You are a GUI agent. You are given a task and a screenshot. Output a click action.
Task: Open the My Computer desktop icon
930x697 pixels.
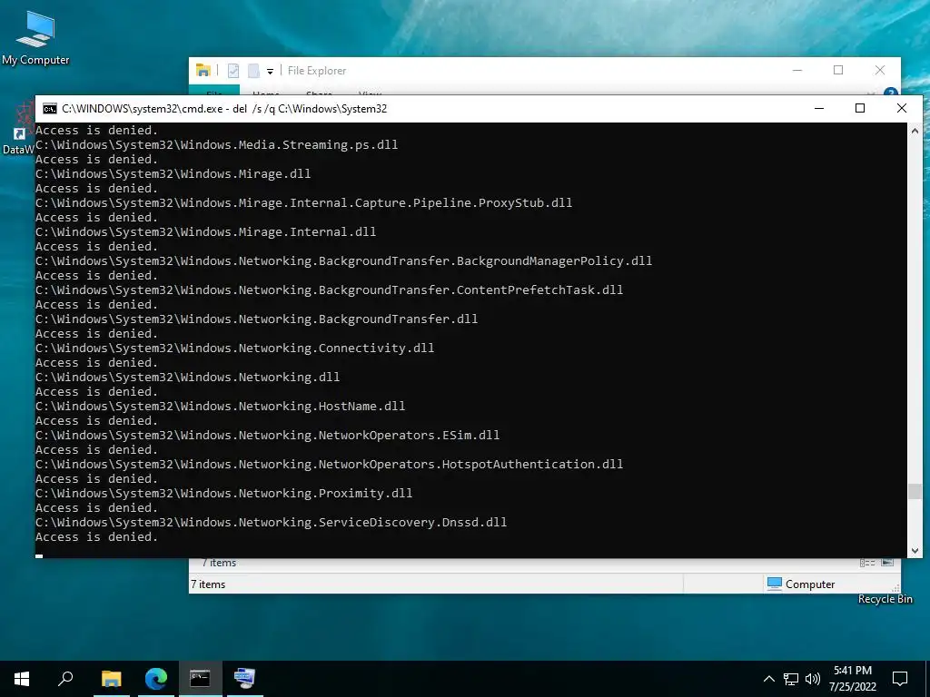click(35, 37)
